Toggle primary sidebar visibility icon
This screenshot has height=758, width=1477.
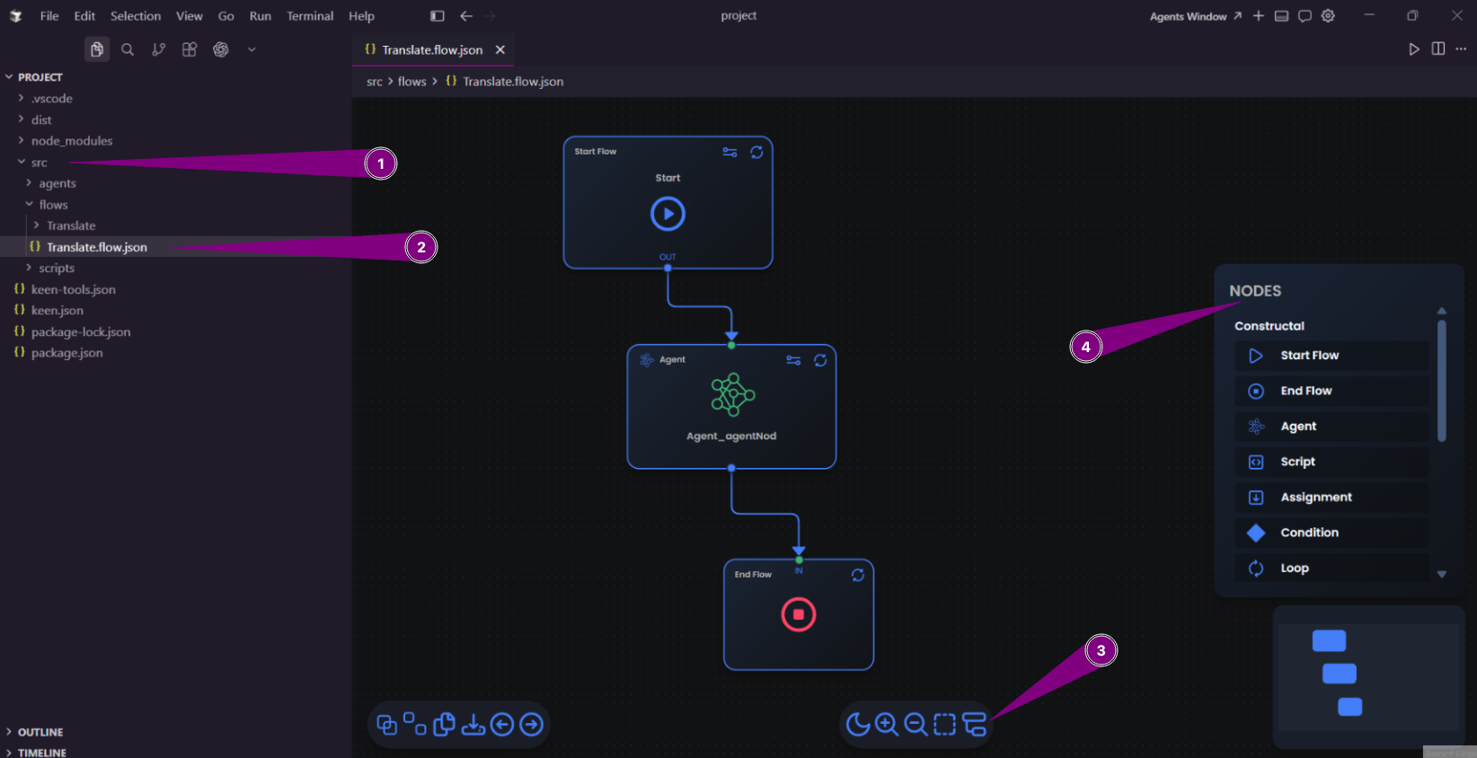[438, 16]
